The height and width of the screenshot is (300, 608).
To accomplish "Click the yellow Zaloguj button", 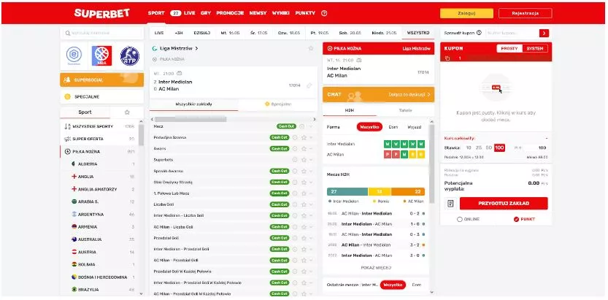I will [x=466, y=13].
